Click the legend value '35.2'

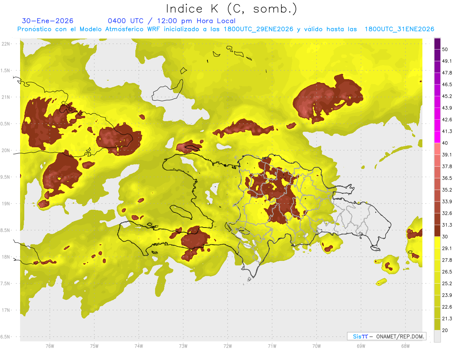tap(447, 190)
